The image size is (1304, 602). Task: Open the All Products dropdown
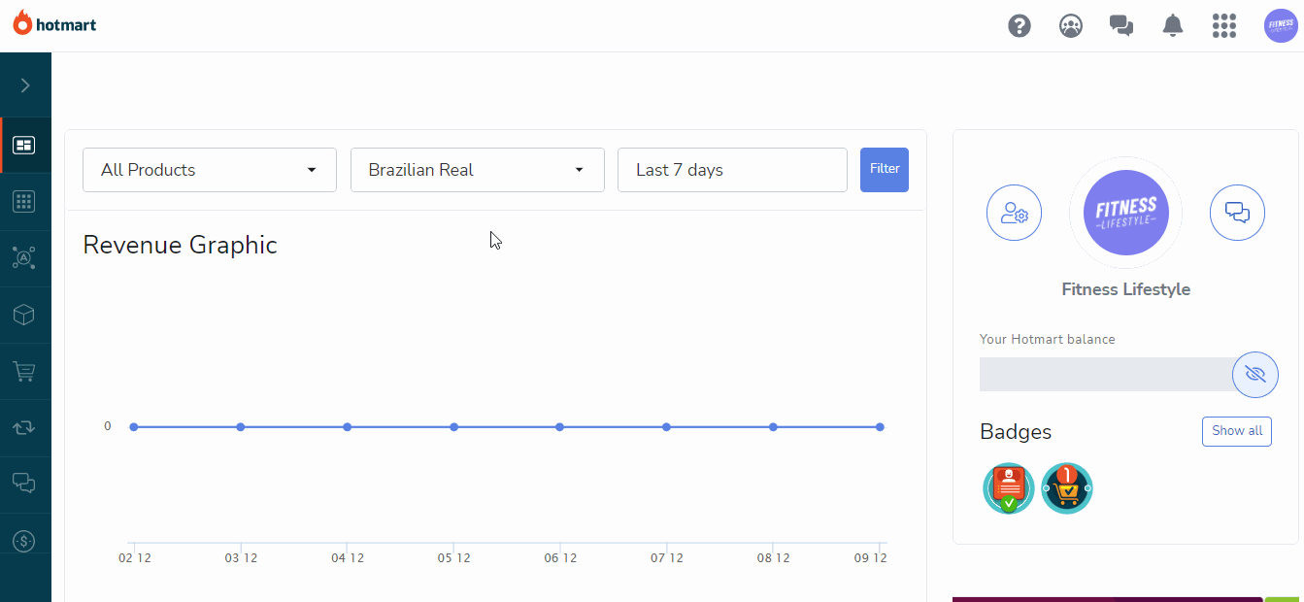point(210,170)
